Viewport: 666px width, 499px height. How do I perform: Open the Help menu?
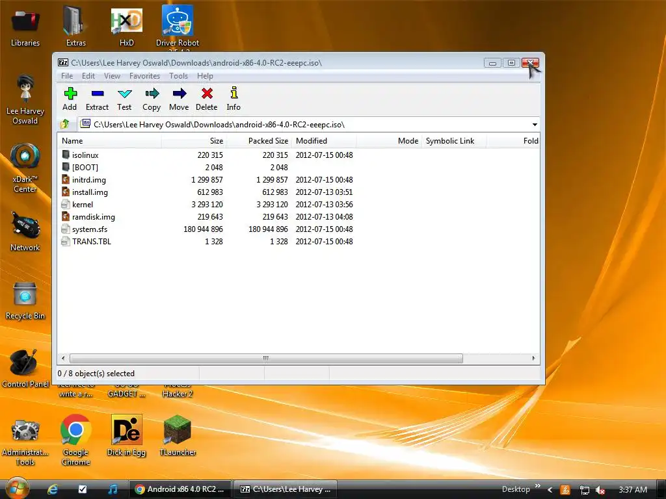point(205,76)
